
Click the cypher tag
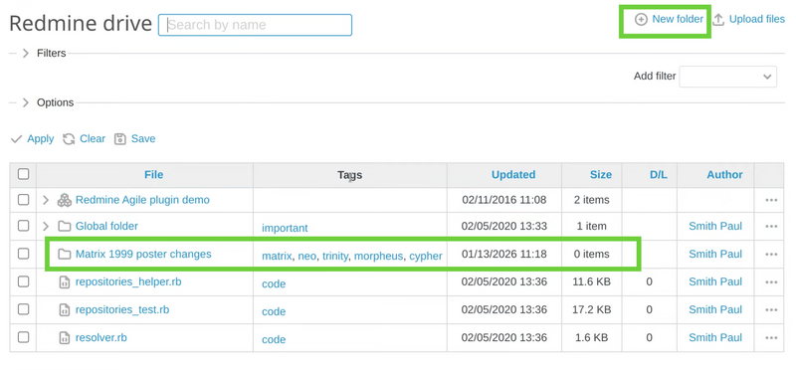(x=426, y=257)
